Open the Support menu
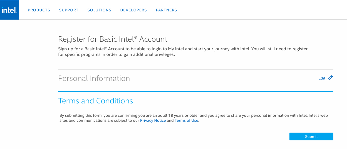This screenshot has height=149, width=347. click(69, 10)
